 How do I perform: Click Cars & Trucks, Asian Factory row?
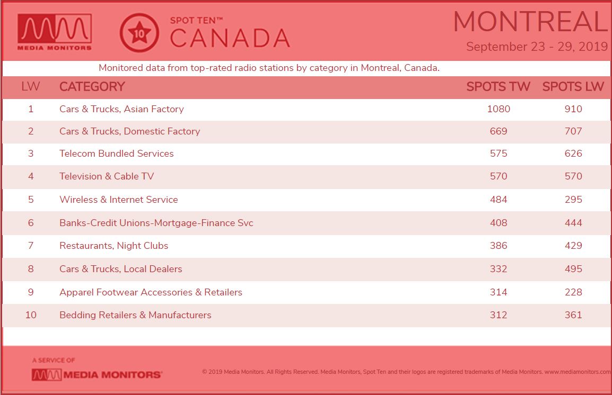click(x=306, y=109)
